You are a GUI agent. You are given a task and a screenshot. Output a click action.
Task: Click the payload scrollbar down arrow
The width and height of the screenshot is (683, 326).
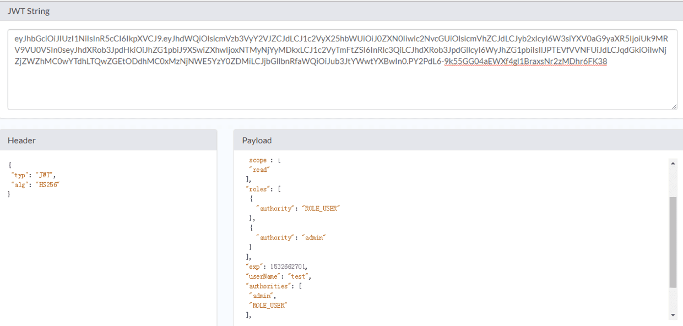coord(673,315)
